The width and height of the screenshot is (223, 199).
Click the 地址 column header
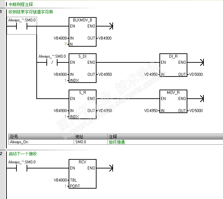(90, 137)
